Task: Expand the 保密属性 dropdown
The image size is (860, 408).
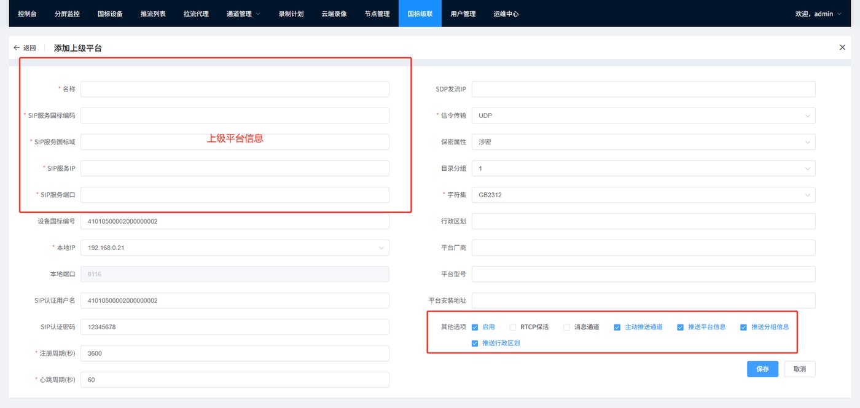Action: (643, 142)
